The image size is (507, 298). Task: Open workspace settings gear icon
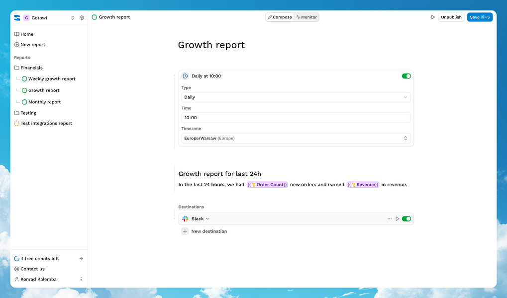pyautogui.click(x=82, y=18)
